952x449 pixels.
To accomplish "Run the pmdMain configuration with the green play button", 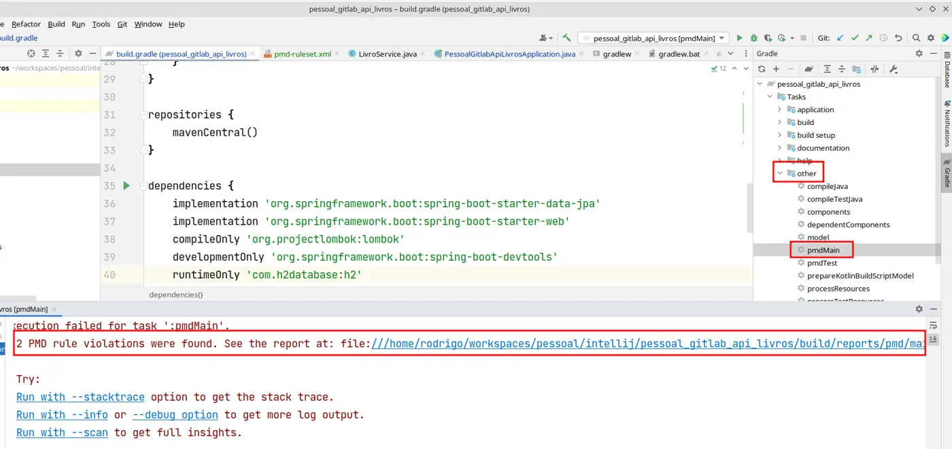I will (740, 38).
